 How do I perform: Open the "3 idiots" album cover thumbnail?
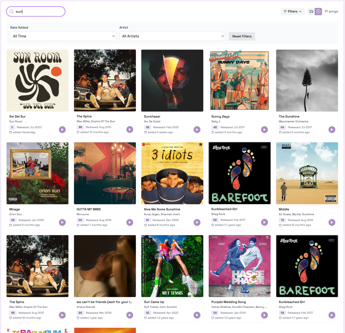pos(172,173)
